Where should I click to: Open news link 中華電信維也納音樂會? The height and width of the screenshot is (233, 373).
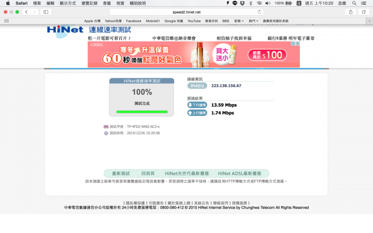(174, 38)
